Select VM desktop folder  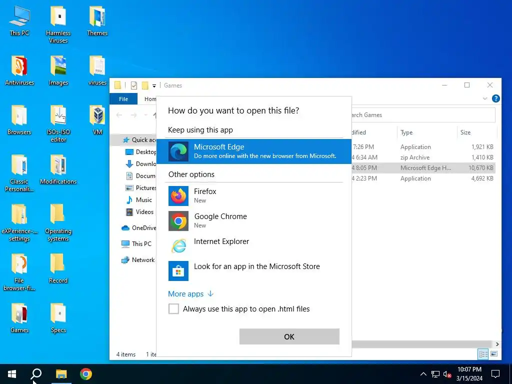[97, 120]
